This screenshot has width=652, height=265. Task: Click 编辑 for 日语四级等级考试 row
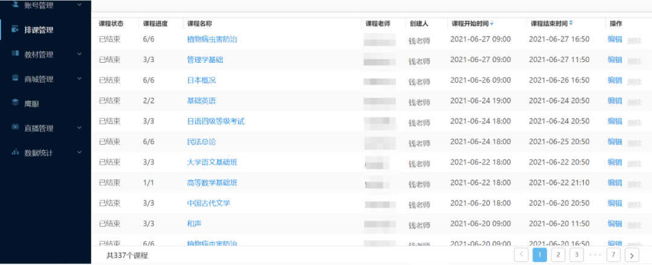pos(615,121)
